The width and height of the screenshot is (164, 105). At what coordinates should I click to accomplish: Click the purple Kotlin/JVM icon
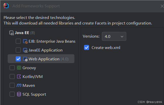[19, 77]
